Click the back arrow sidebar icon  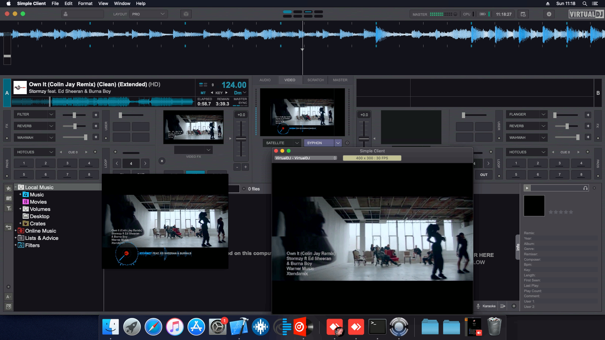(9, 227)
